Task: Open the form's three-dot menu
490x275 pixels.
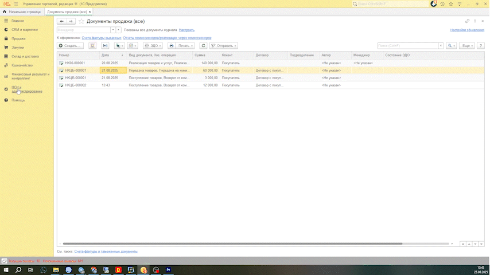Action: pyautogui.click(x=475, y=21)
